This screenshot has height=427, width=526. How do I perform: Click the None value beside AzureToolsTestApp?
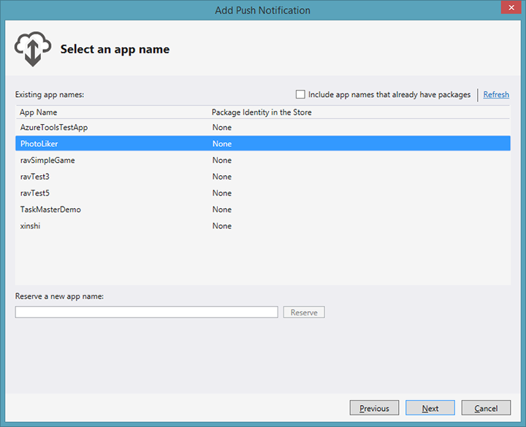click(x=222, y=128)
